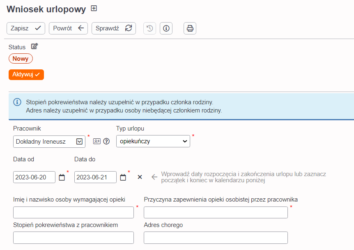
Task: Open employee card icon next to Pracownik
Action: click(97, 141)
